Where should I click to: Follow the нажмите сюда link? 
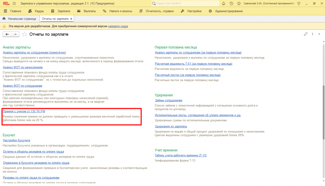118,26
